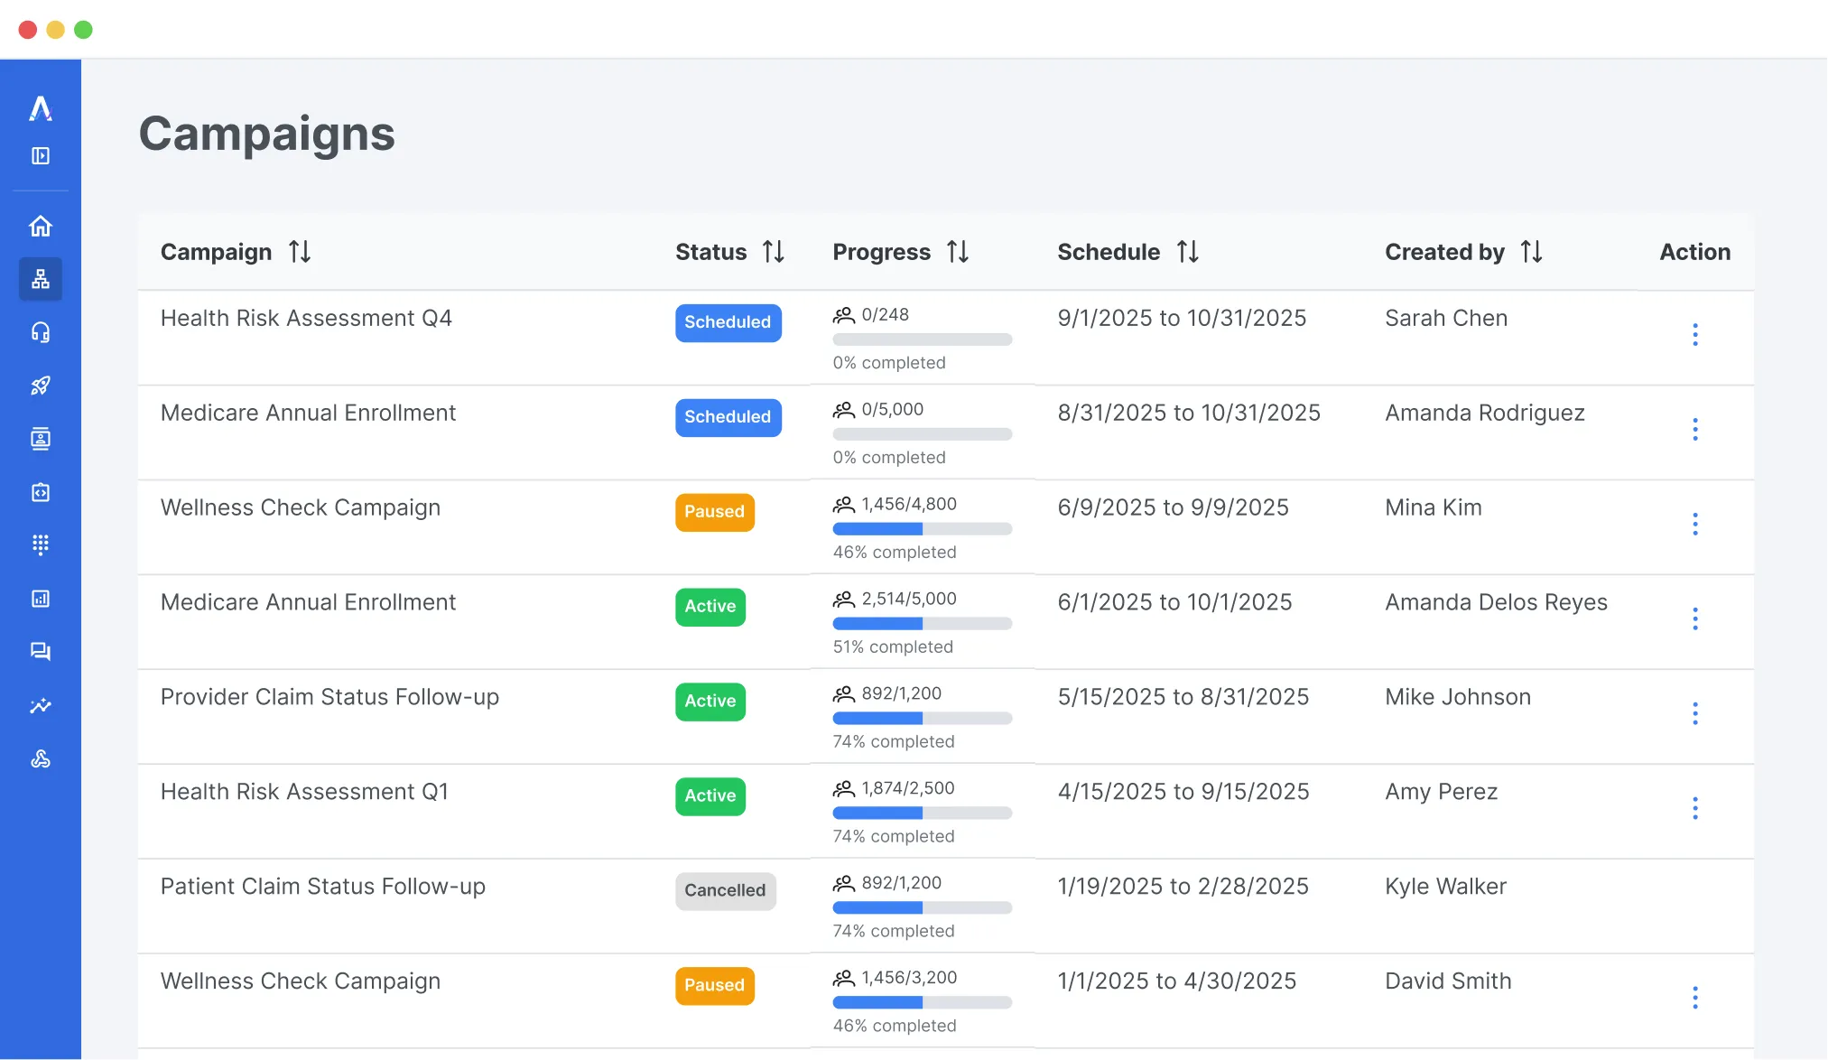
Task: Click the headset support icon
Action: [x=41, y=332]
